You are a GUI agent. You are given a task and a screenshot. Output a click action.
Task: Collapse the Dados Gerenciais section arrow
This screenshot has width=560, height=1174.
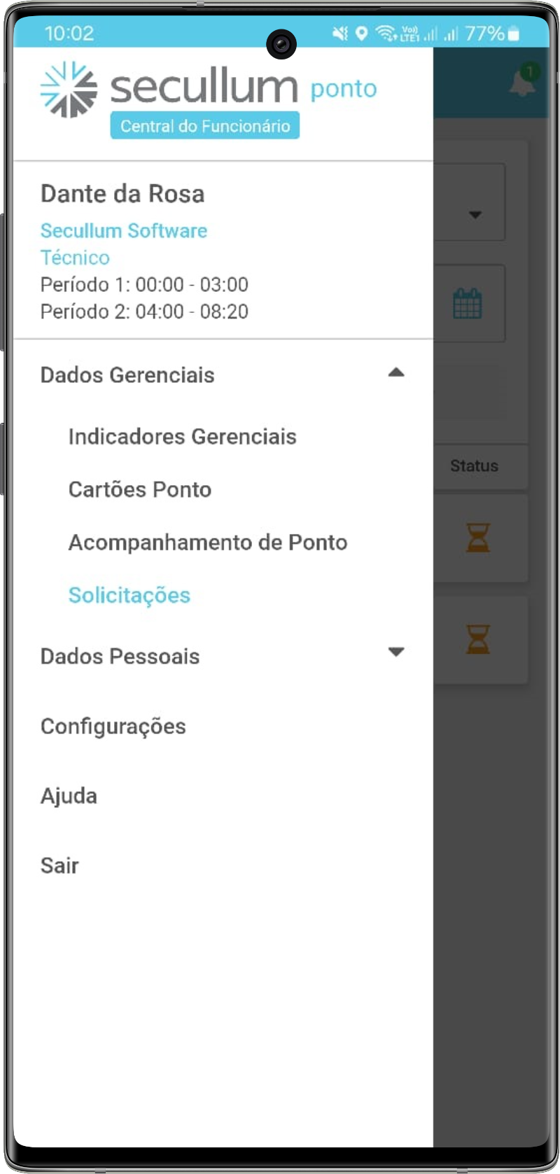396,372
